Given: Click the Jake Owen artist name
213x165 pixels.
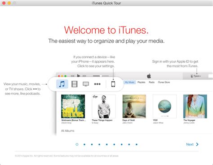Looking at the screenshot, I should pyautogui.click(x=127, y=123).
